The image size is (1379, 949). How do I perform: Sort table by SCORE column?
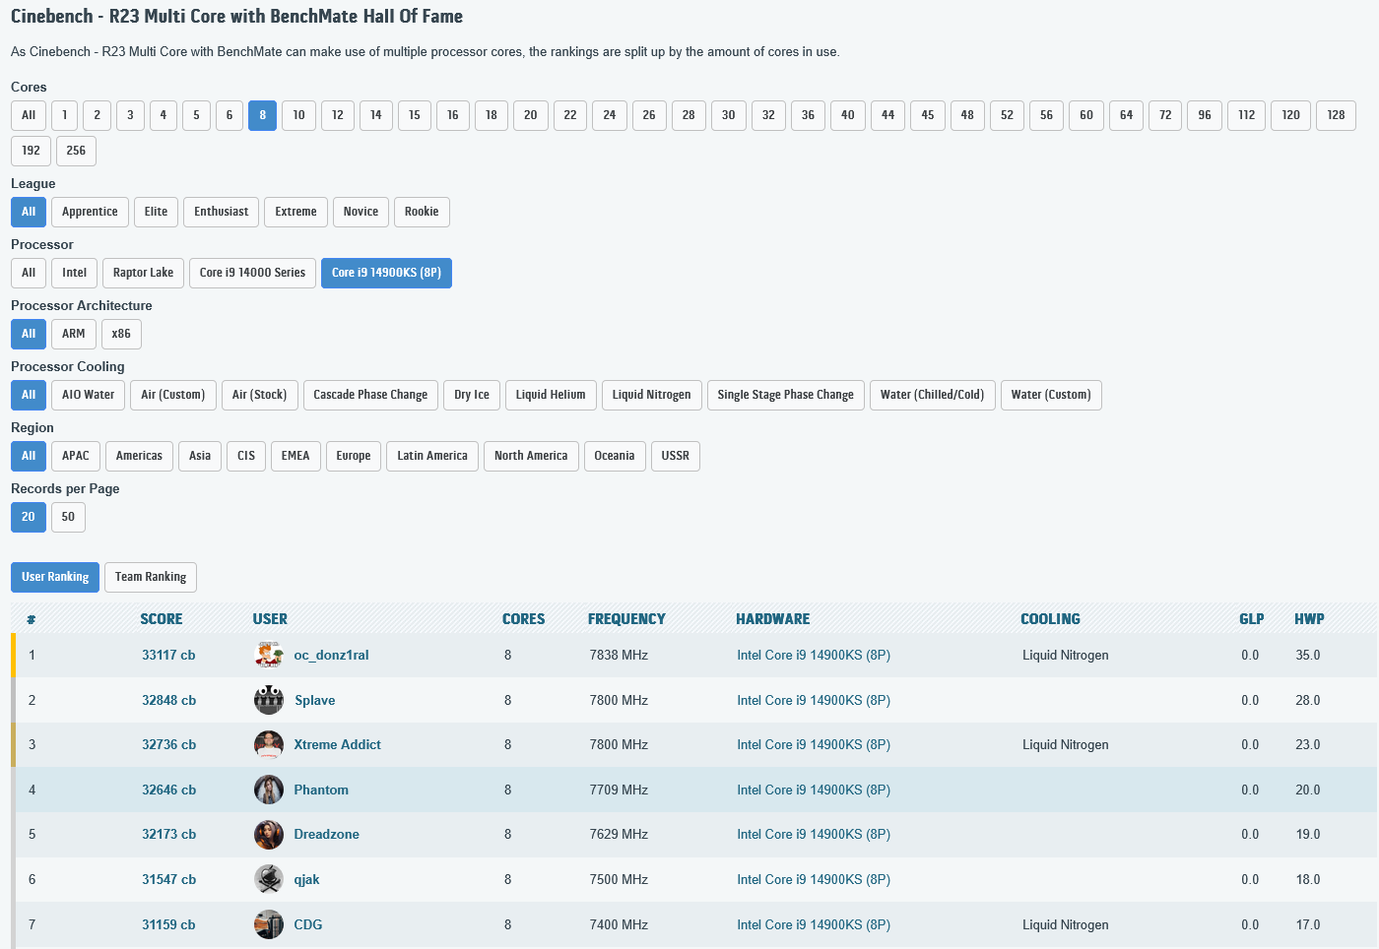pos(162,619)
